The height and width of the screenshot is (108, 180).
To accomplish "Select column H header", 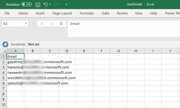I will pos(136,51).
